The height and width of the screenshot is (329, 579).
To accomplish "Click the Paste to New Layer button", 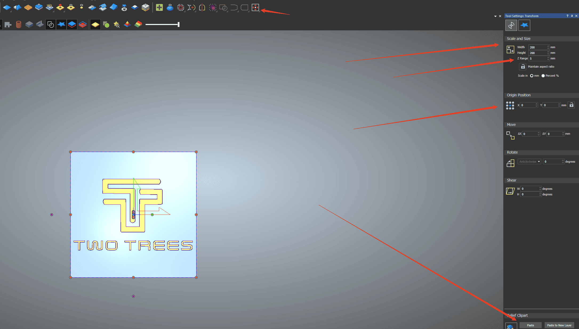I will pos(559,325).
